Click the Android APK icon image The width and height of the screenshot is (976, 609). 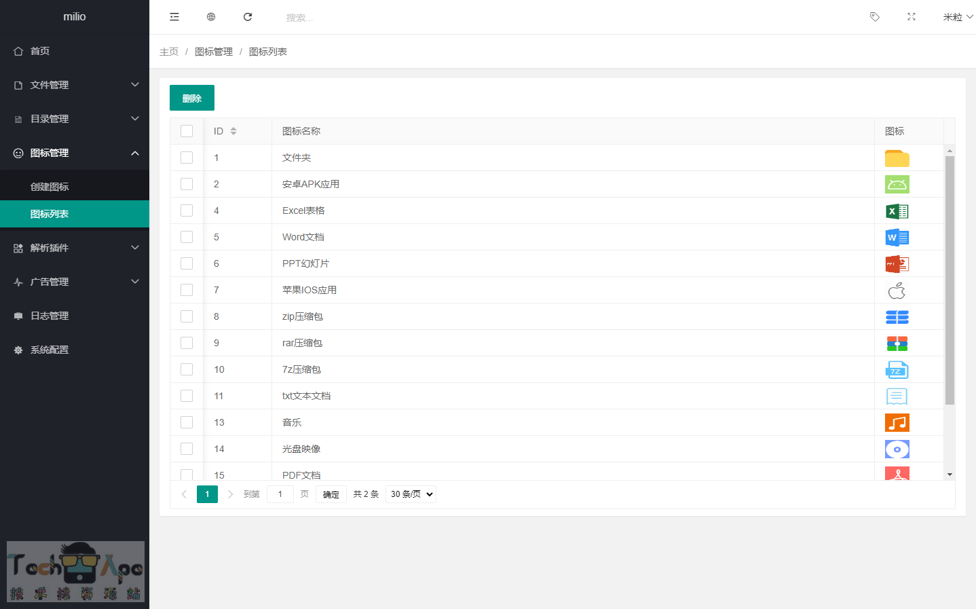(897, 185)
